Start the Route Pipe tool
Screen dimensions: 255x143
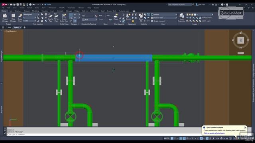(x=20, y=17)
